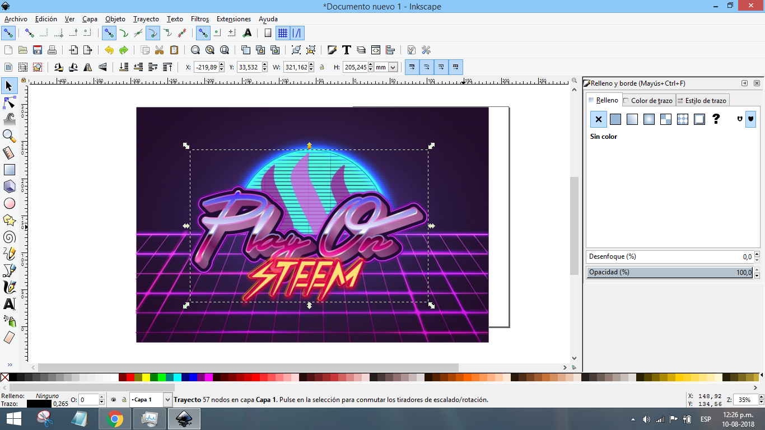Viewport: 765px width, 430px height.
Task: Open the Text and Font dialog icon
Action: click(347, 50)
